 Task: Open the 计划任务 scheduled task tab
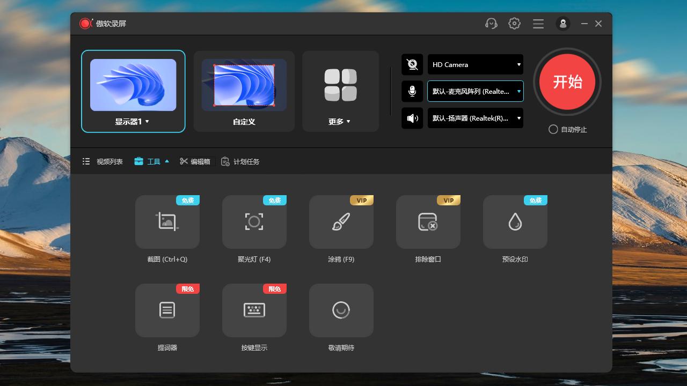tap(240, 161)
